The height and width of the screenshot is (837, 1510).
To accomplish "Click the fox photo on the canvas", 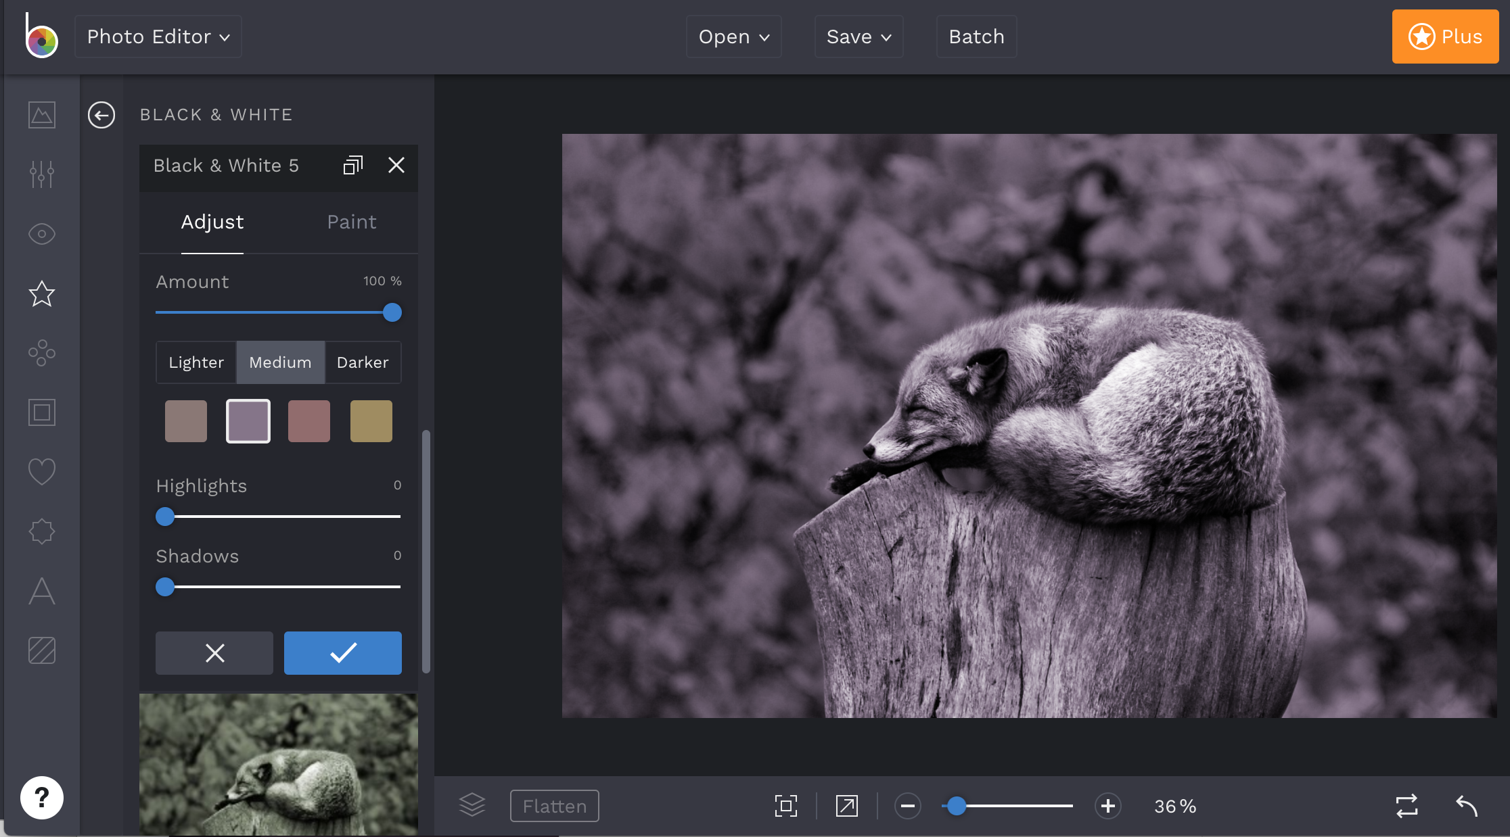I will (x=1029, y=426).
